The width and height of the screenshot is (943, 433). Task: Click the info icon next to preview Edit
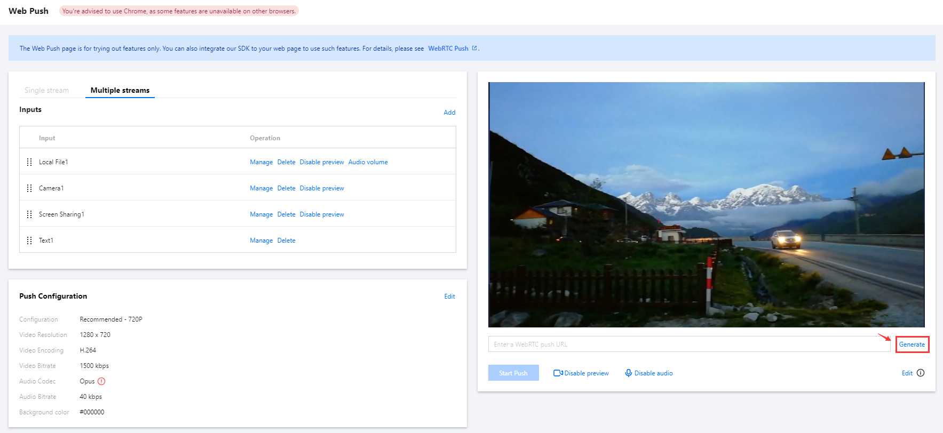click(921, 373)
